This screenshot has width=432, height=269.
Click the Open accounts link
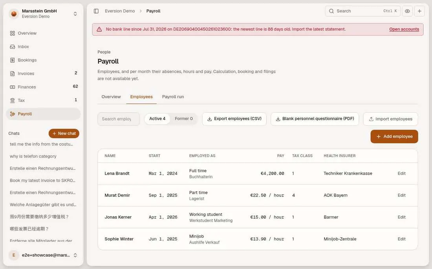[x=404, y=29]
